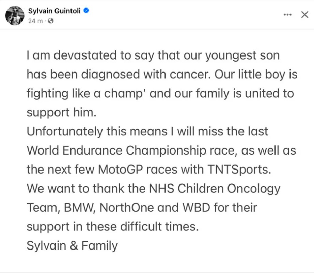Click the word NorthOne in the post
This screenshot has width=314, height=273.
pyautogui.click(x=127, y=207)
